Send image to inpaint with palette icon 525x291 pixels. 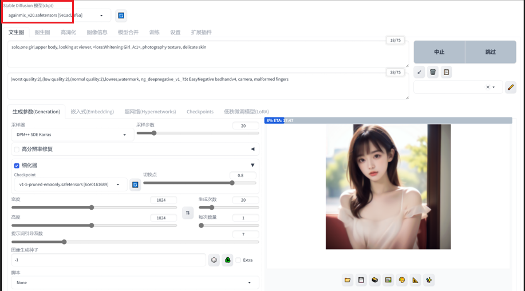402,280
